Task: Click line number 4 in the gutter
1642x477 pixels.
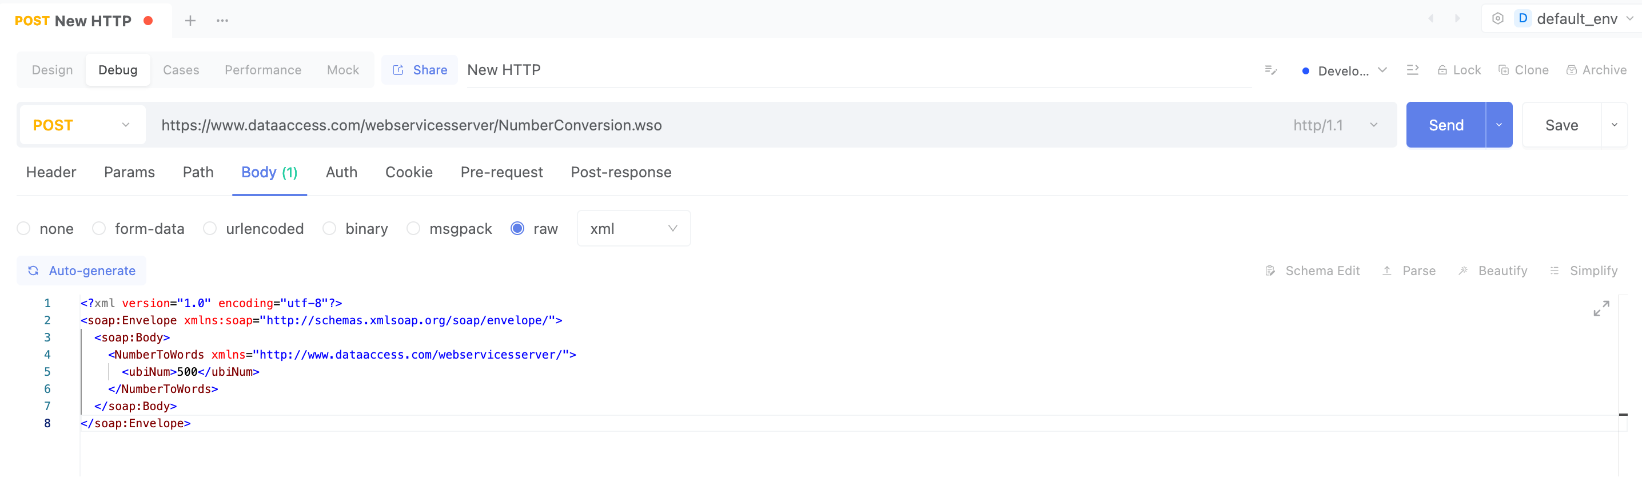Action: tap(47, 355)
